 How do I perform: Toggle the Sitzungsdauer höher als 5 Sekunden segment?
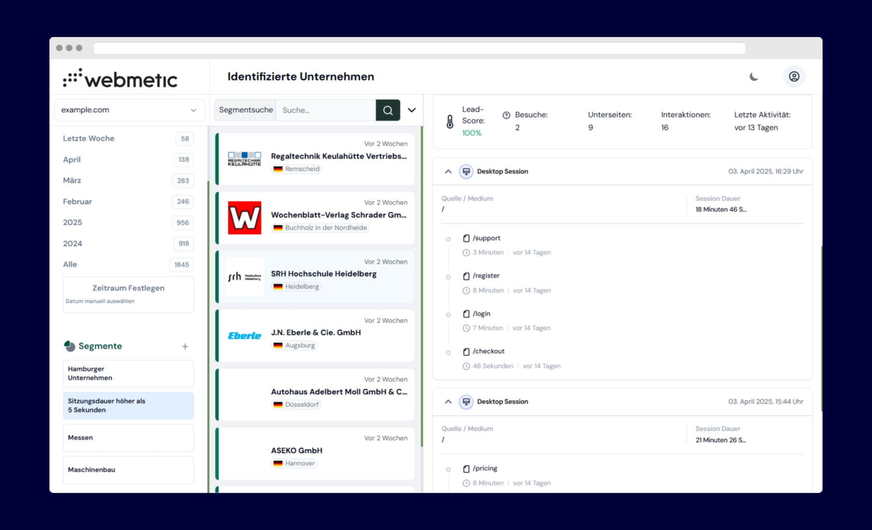tap(128, 405)
